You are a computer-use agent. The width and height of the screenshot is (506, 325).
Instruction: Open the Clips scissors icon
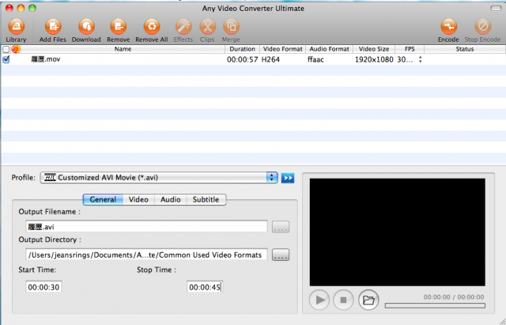coord(207,26)
